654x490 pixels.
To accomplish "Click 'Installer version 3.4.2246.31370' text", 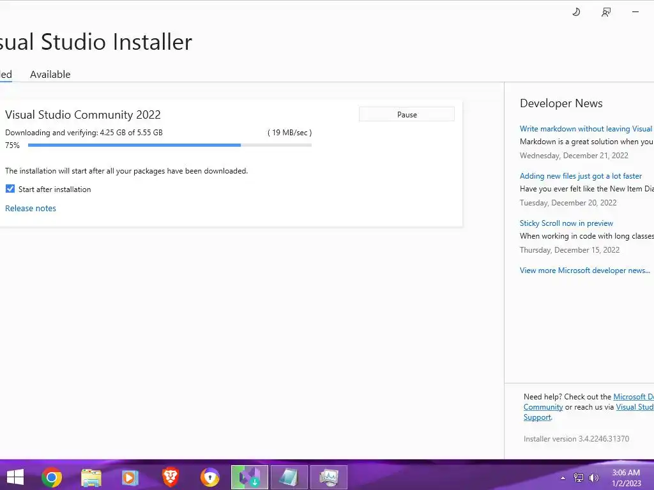I will 577,439.
